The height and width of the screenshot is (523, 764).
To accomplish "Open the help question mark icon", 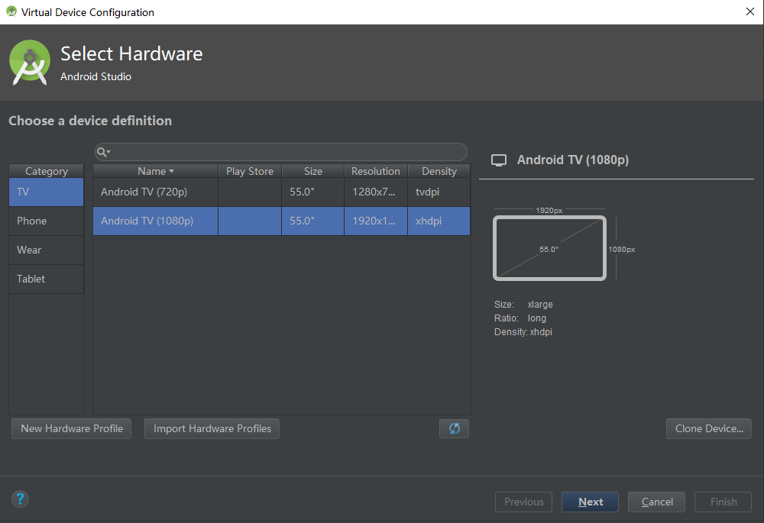I will pos(20,499).
